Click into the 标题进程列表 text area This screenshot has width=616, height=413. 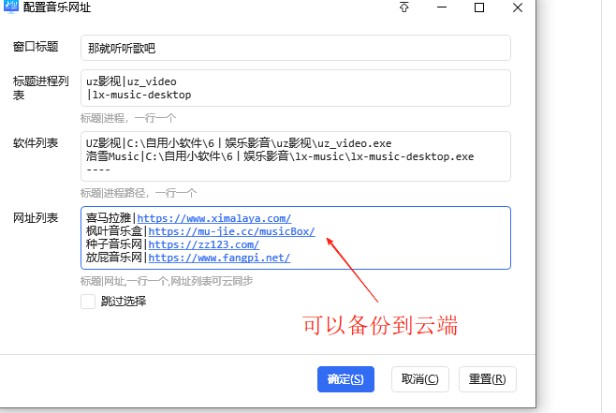[x=296, y=88]
